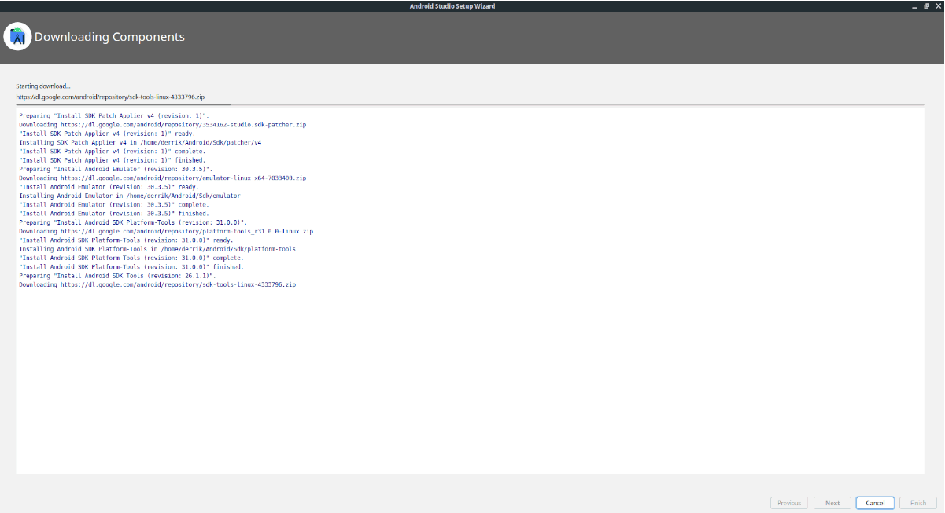Click 'Android SDK Platform-Tools' finished line
This screenshot has height=513, width=945.
click(x=131, y=267)
